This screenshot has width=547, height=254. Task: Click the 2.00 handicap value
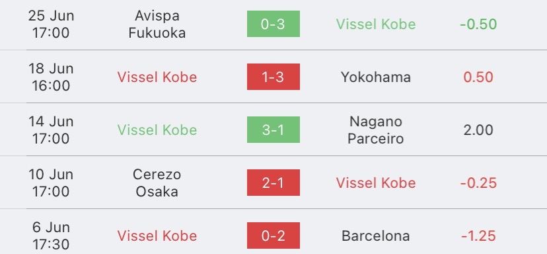478,130
